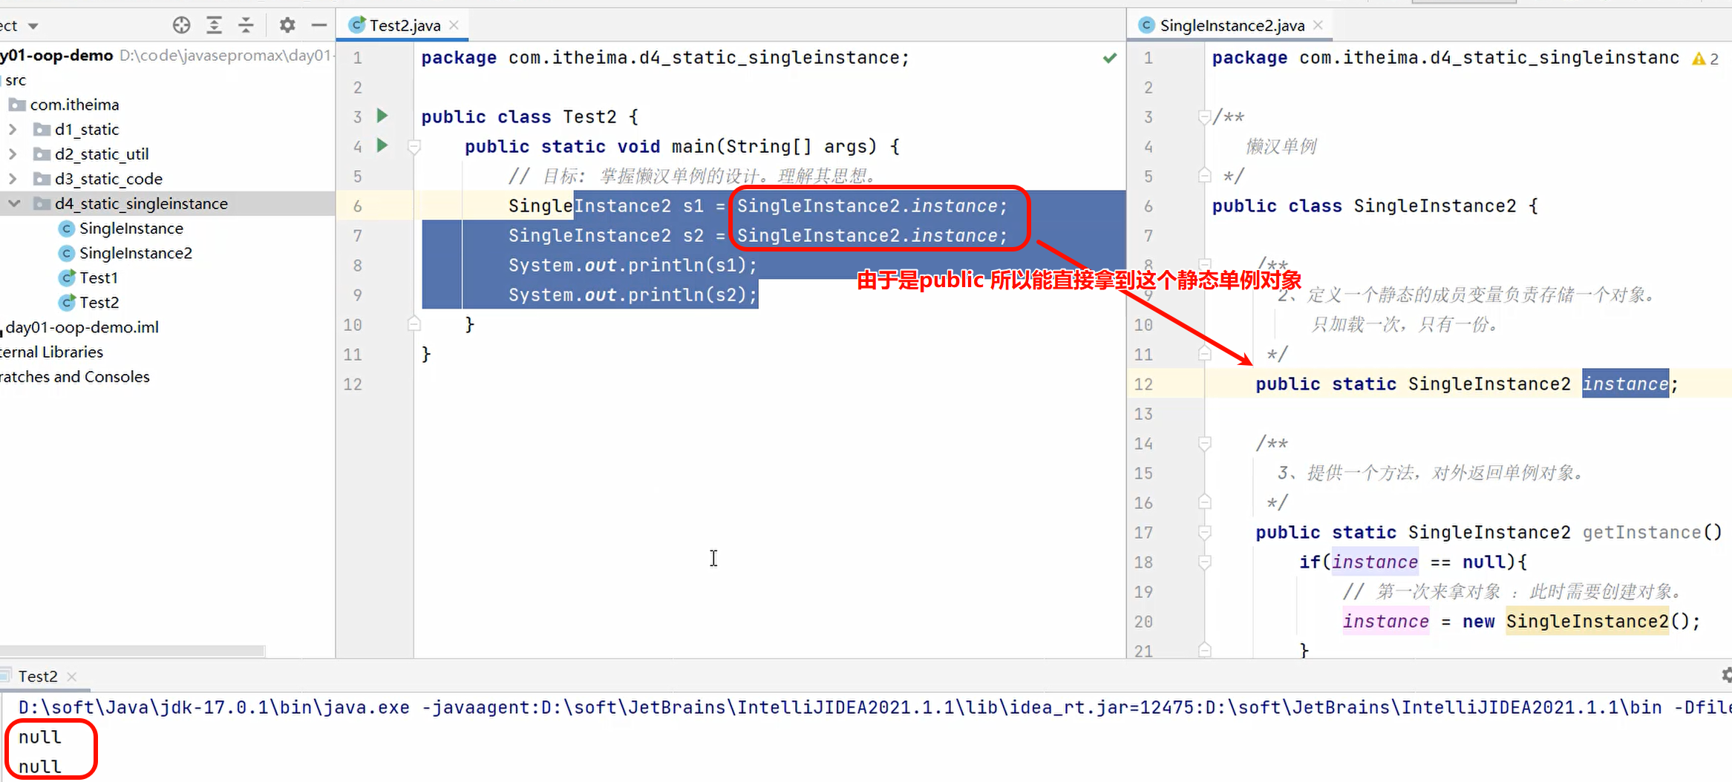
Task: Click 'new SingleInstance2()' on line 20
Action: tap(1581, 621)
